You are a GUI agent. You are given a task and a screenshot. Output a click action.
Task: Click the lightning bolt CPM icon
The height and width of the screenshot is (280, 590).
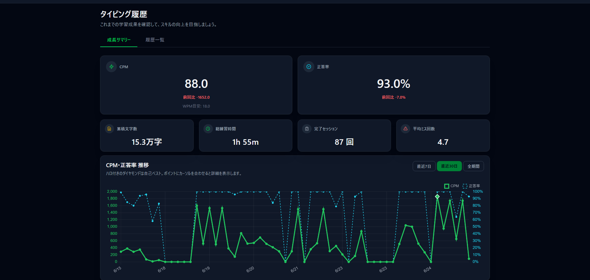pos(111,67)
